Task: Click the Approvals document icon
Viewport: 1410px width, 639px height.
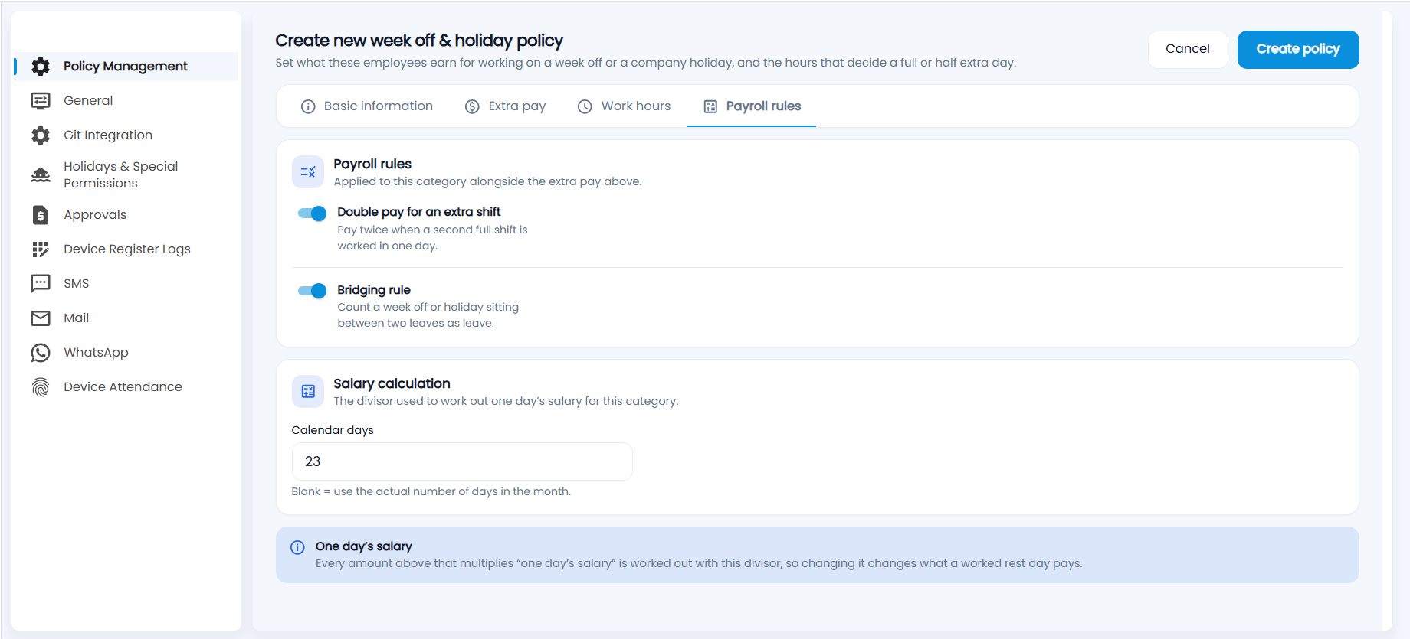Action: coord(41,215)
